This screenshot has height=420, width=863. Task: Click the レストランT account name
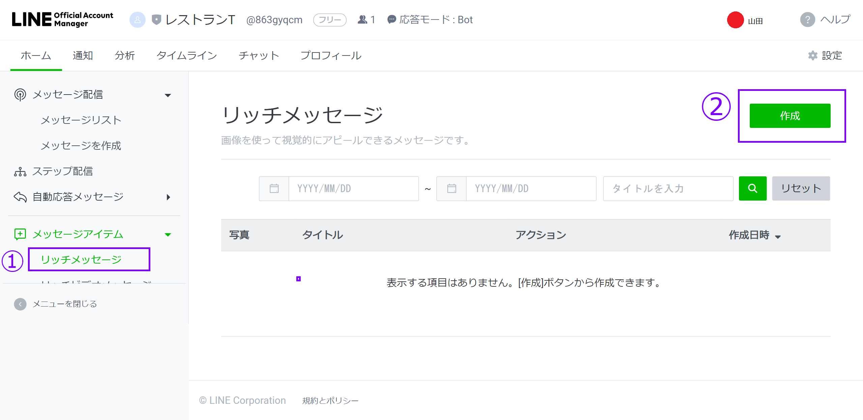(x=200, y=20)
